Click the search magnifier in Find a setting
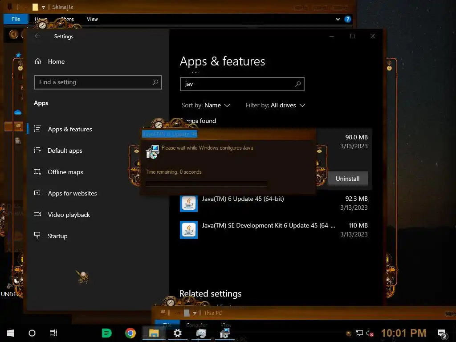456x342 pixels. (155, 82)
